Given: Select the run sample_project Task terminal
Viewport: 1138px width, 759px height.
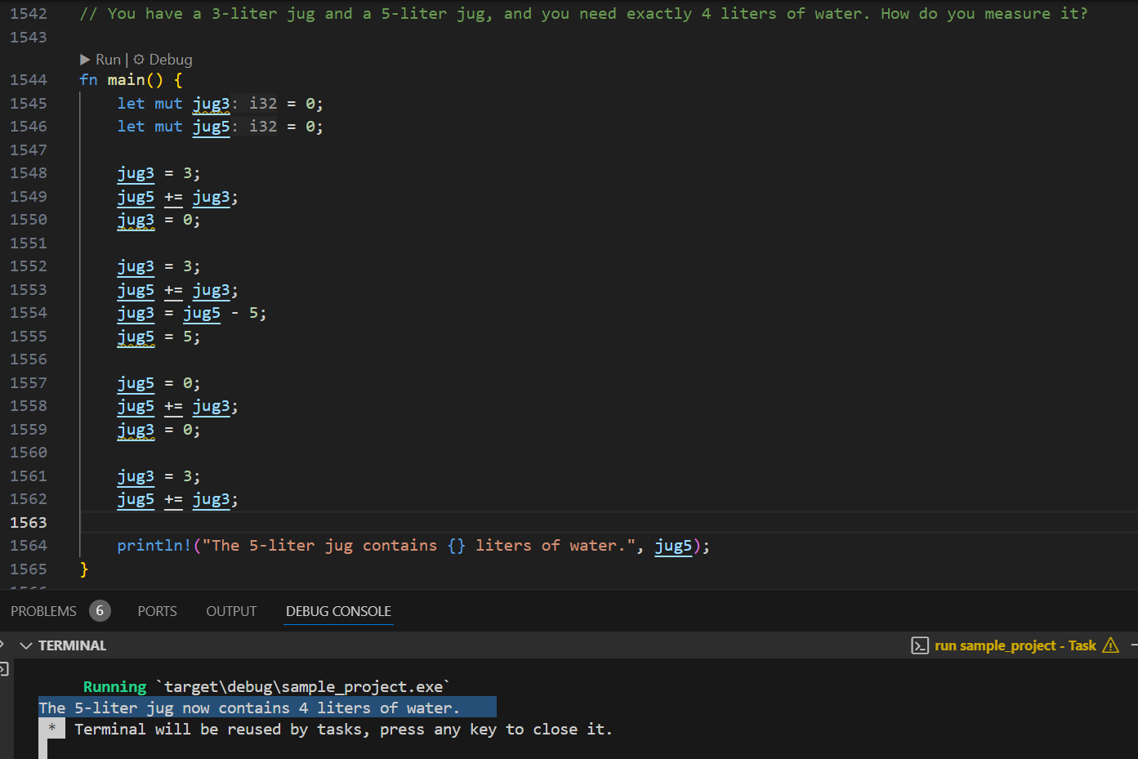Looking at the screenshot, I should tap(1015, 645).
